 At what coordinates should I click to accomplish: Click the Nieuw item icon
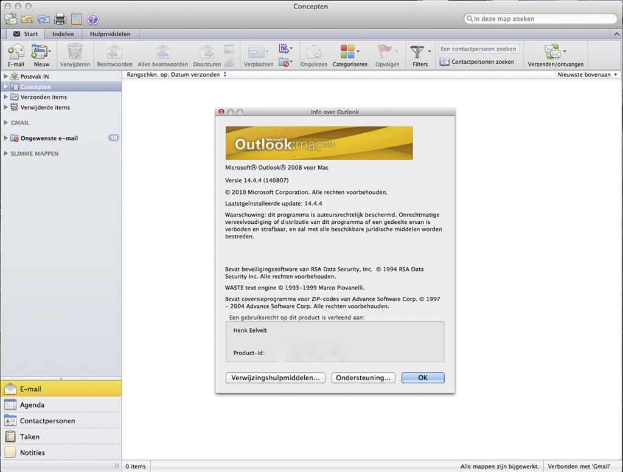pos(40,52)
